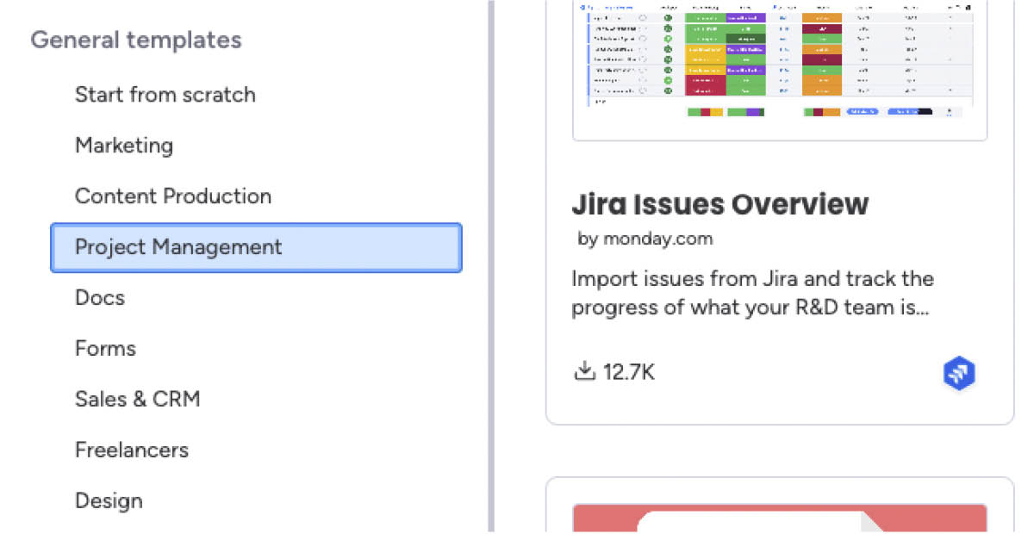Select Start from scratch template category
This screenshot has height=534, width=1034.
165,95
